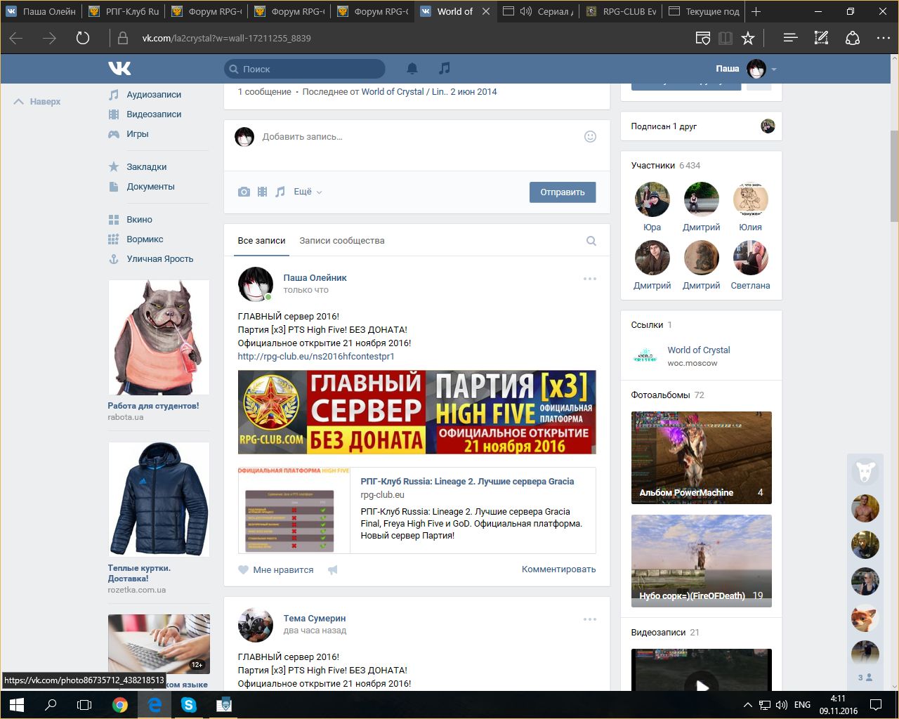
Task: Refresh the page
Action: pyautogui.click(x=83, y=38)
